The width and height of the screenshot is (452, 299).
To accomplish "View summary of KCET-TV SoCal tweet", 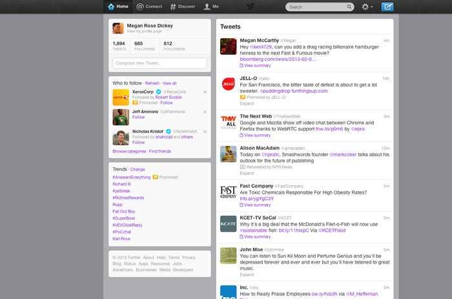I will tap(256, 237).
